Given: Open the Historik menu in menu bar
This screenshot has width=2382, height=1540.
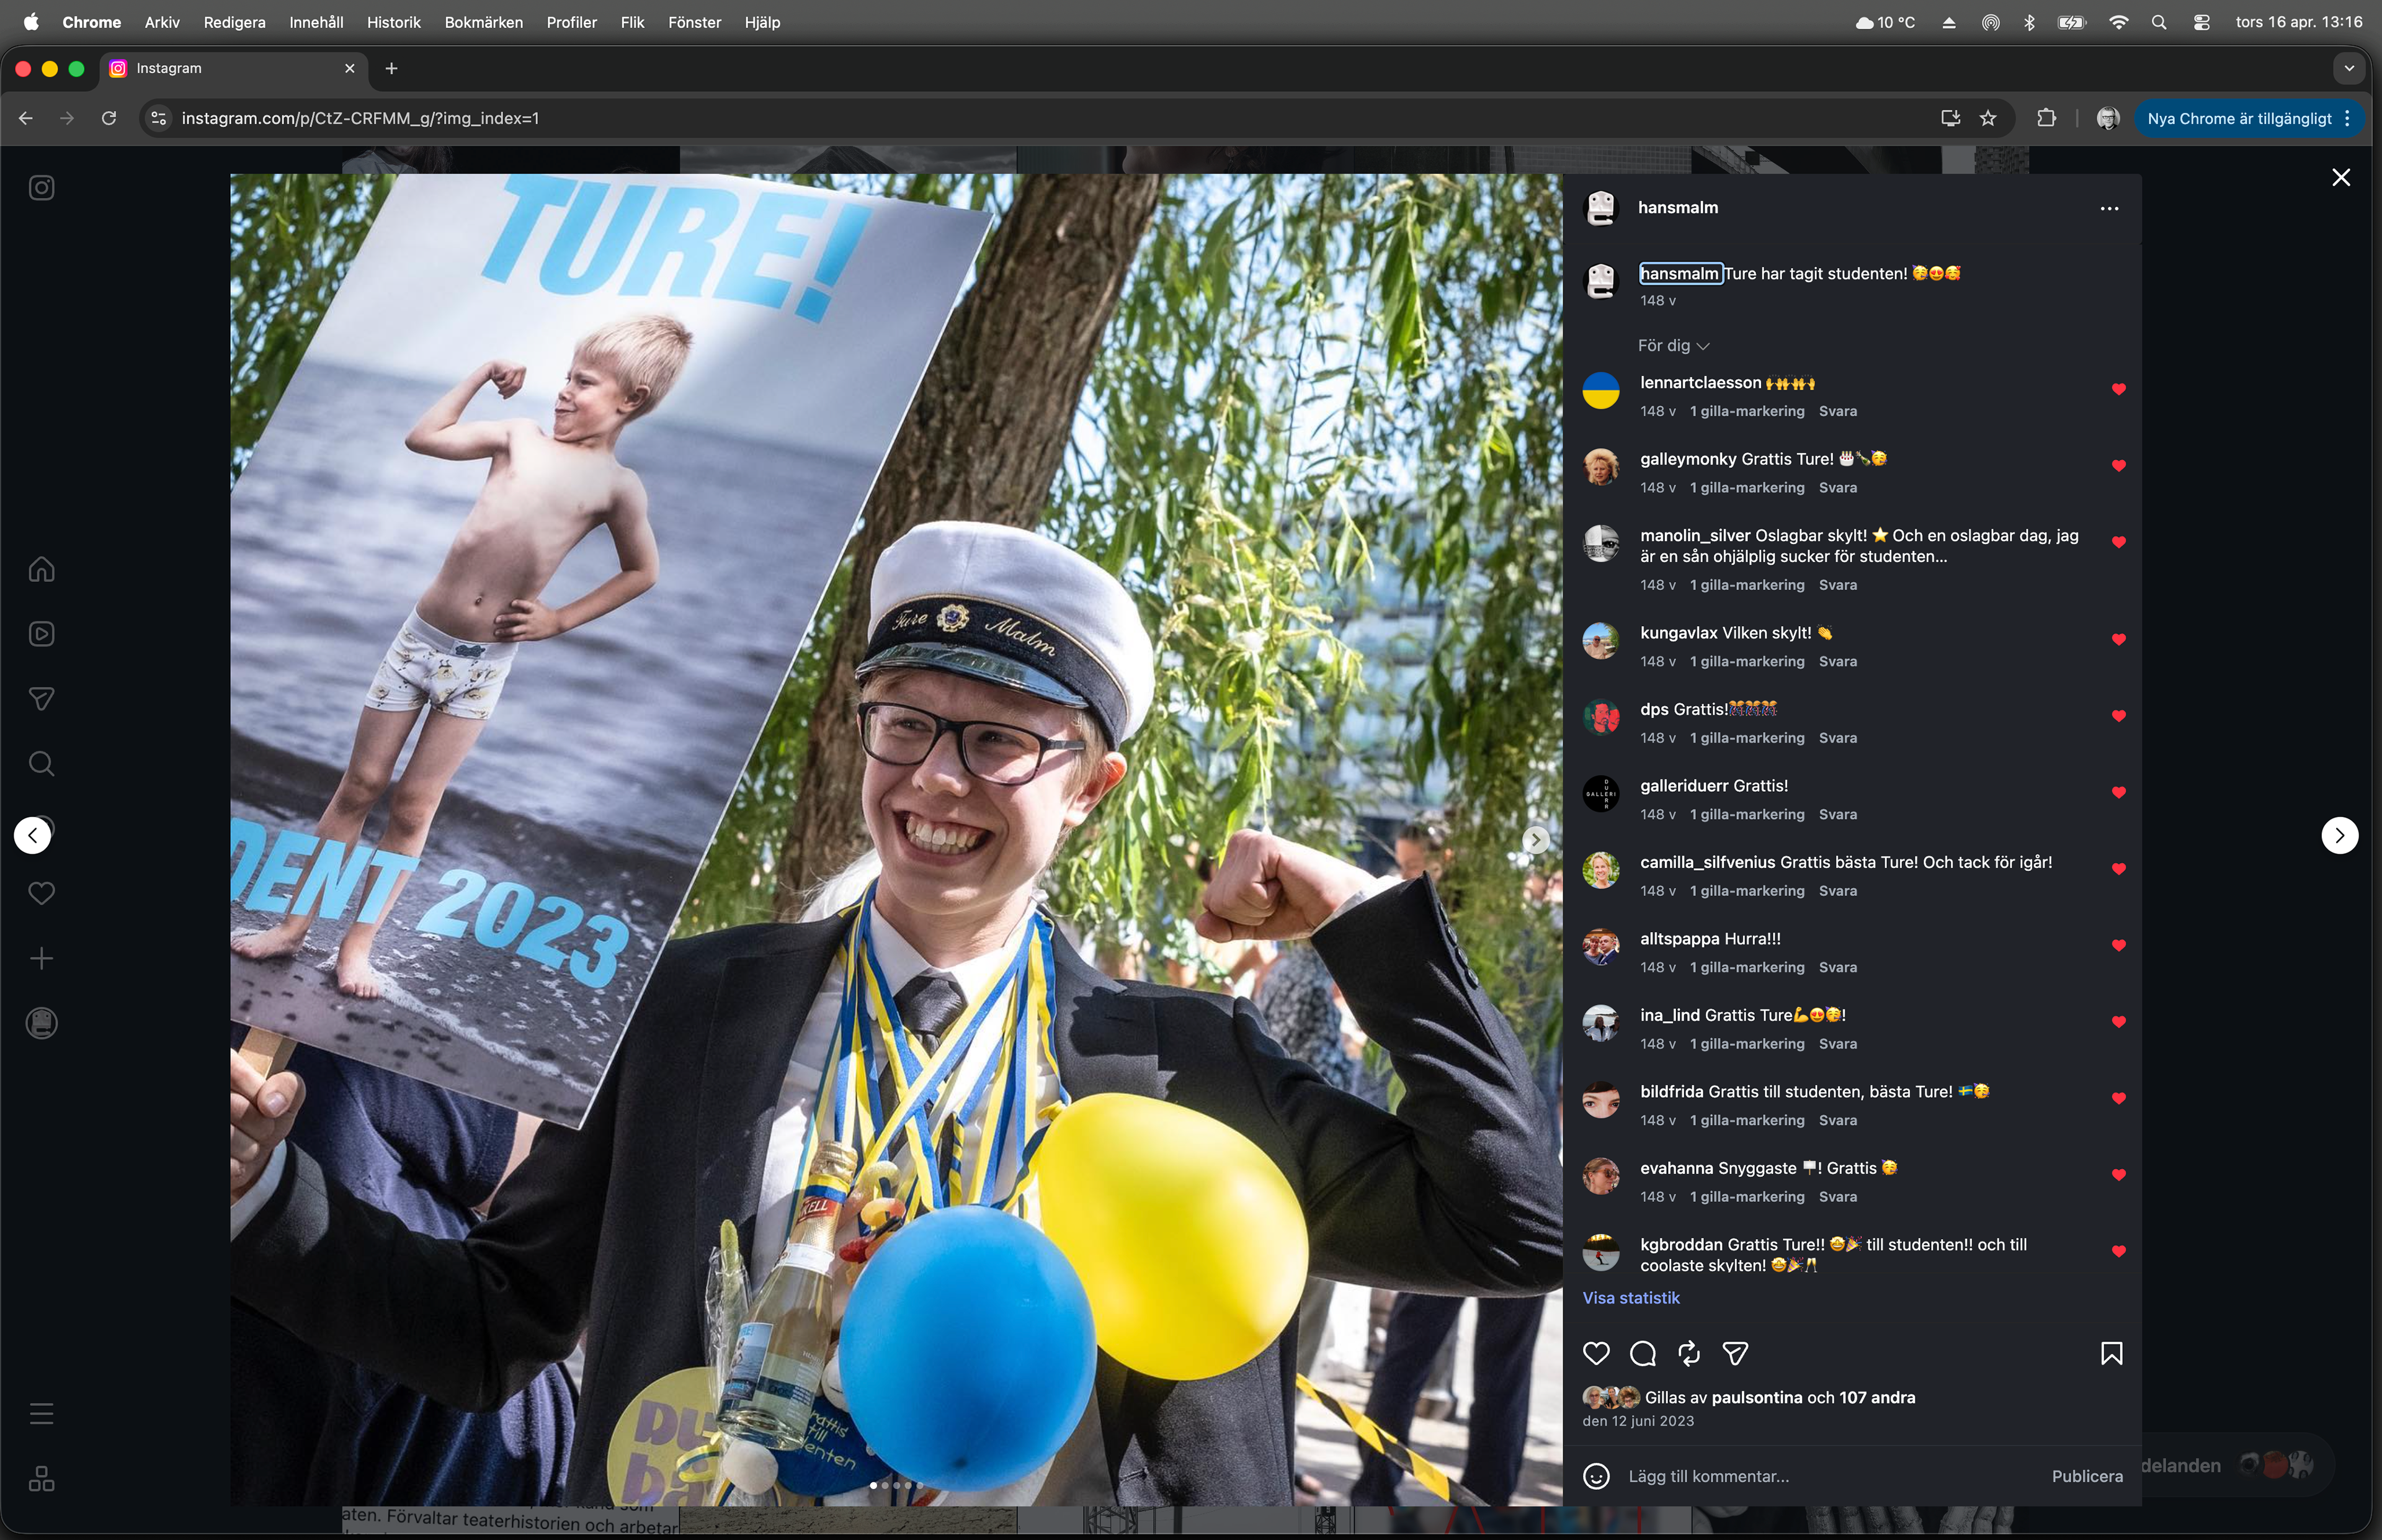Looking at the screenshot, I should [393, 22].
